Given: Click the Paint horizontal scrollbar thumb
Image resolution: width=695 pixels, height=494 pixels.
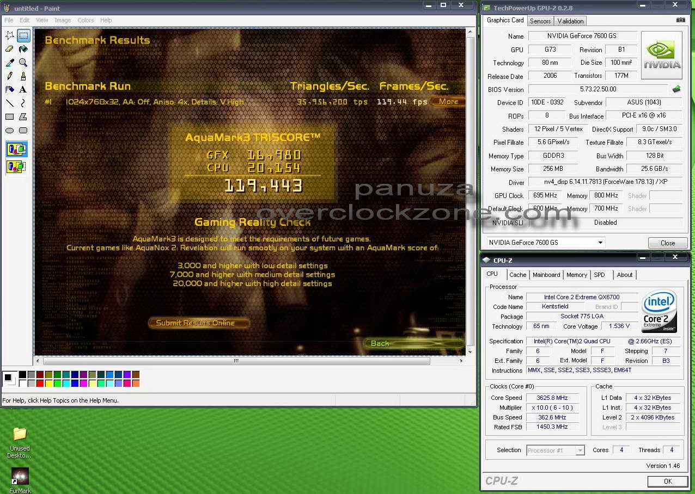Looking at the screenshot, I should (236, 361).
